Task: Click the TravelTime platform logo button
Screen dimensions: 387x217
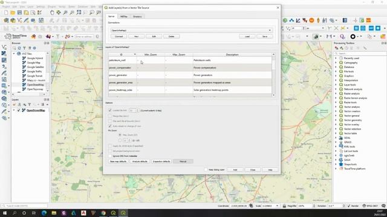Action: (16, 36)
